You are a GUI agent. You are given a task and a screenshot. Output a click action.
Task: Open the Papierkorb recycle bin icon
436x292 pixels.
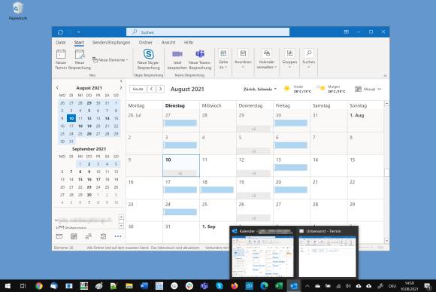(x=18, y=11)
